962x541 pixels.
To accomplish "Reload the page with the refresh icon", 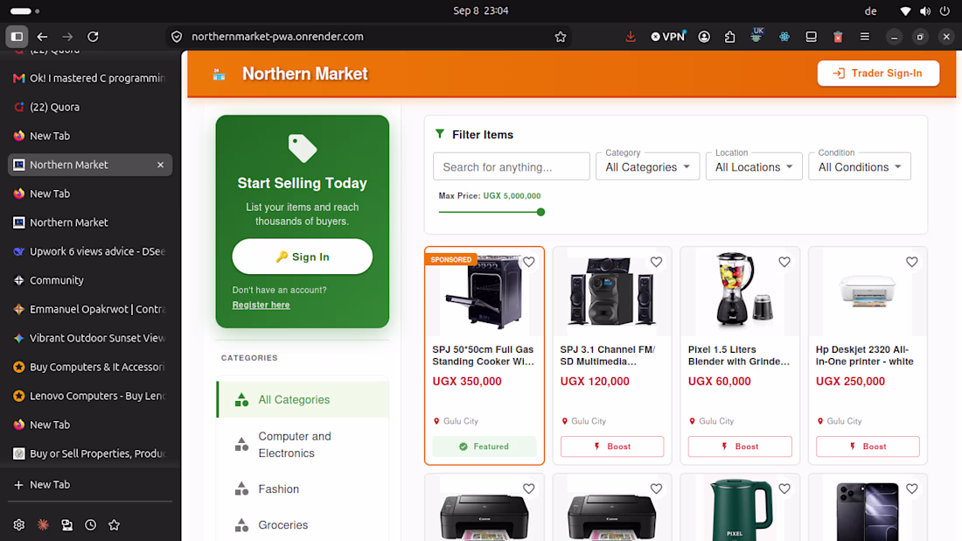I will pyautogui.click(x=93, y=37).
